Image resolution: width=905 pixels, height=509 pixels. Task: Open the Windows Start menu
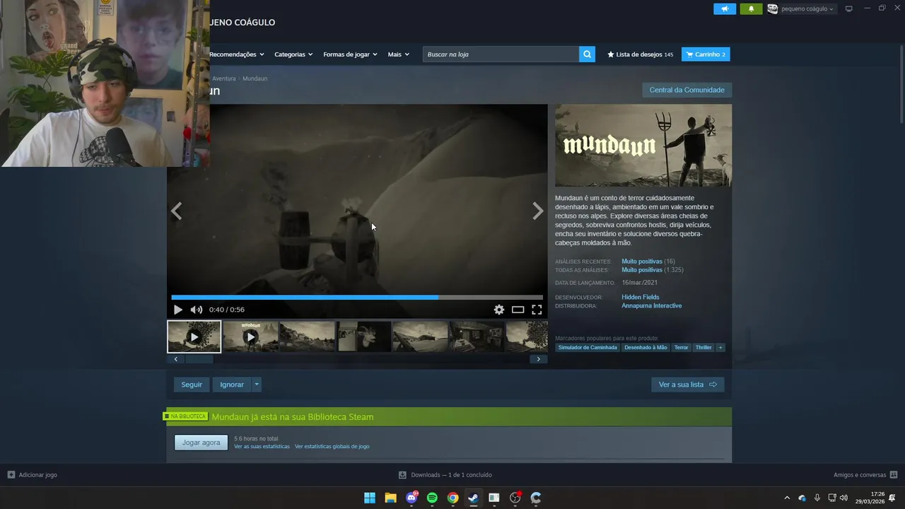(x=370, y=498)
